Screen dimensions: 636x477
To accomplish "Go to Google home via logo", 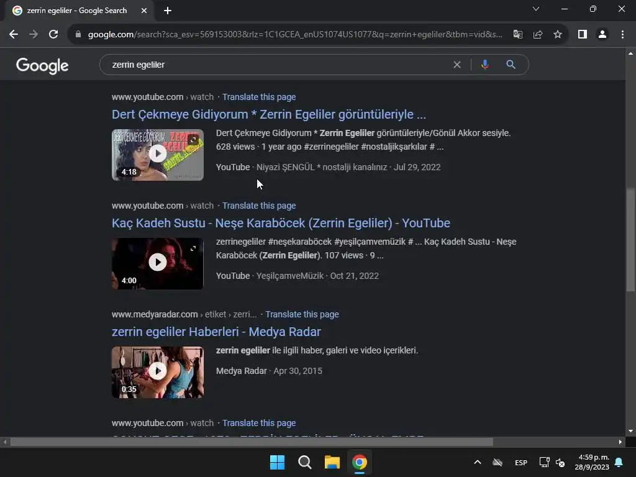I will coord(42,66).
